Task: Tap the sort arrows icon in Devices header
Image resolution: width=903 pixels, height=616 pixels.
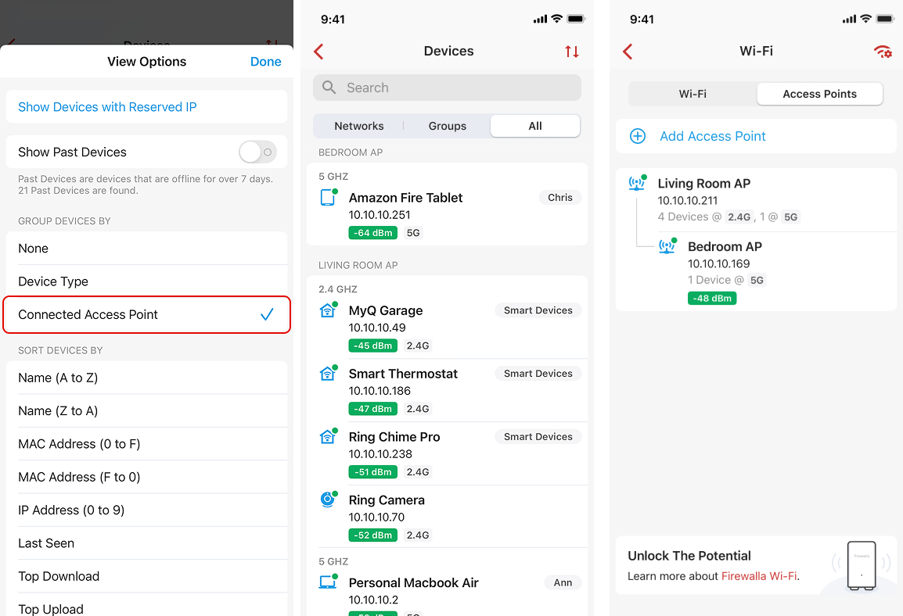Action: [572, 52]
